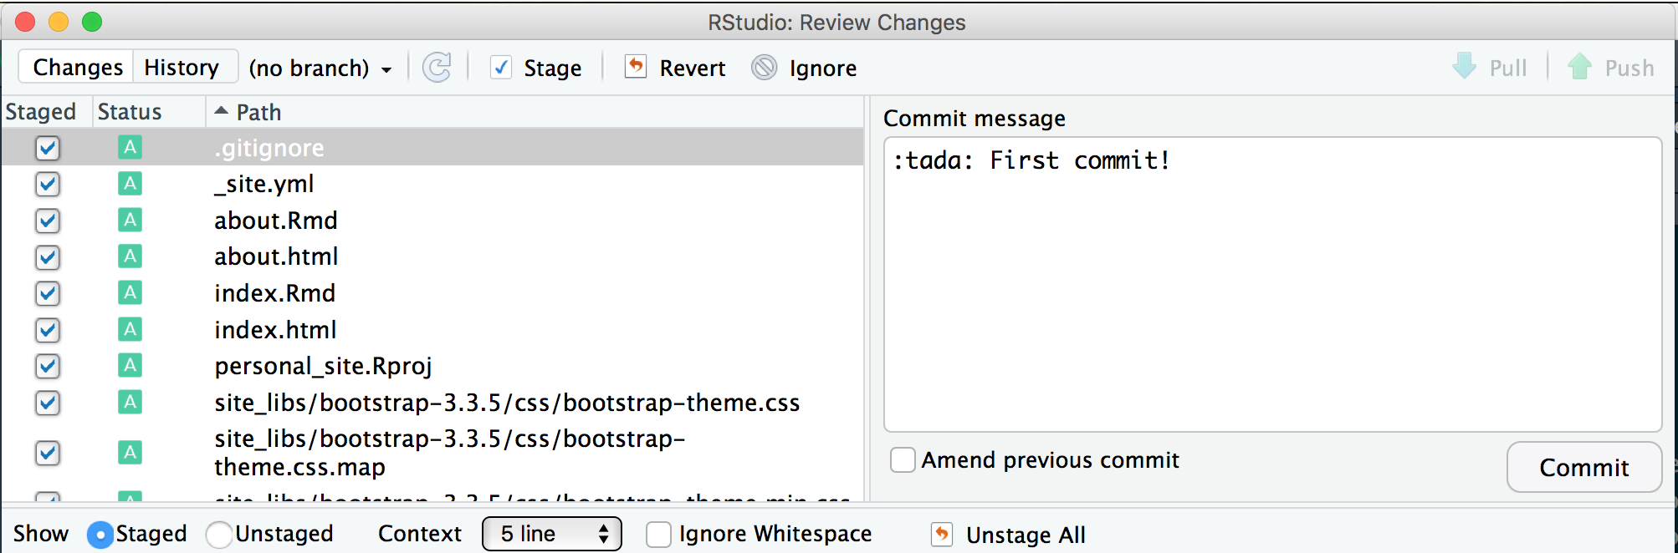The image size is (1678, 553).
Task: Click the Unstage All icon
Action: click(x=942, y=534)
